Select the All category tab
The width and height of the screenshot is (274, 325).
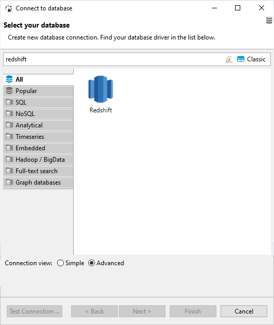[x=38, y=80]
